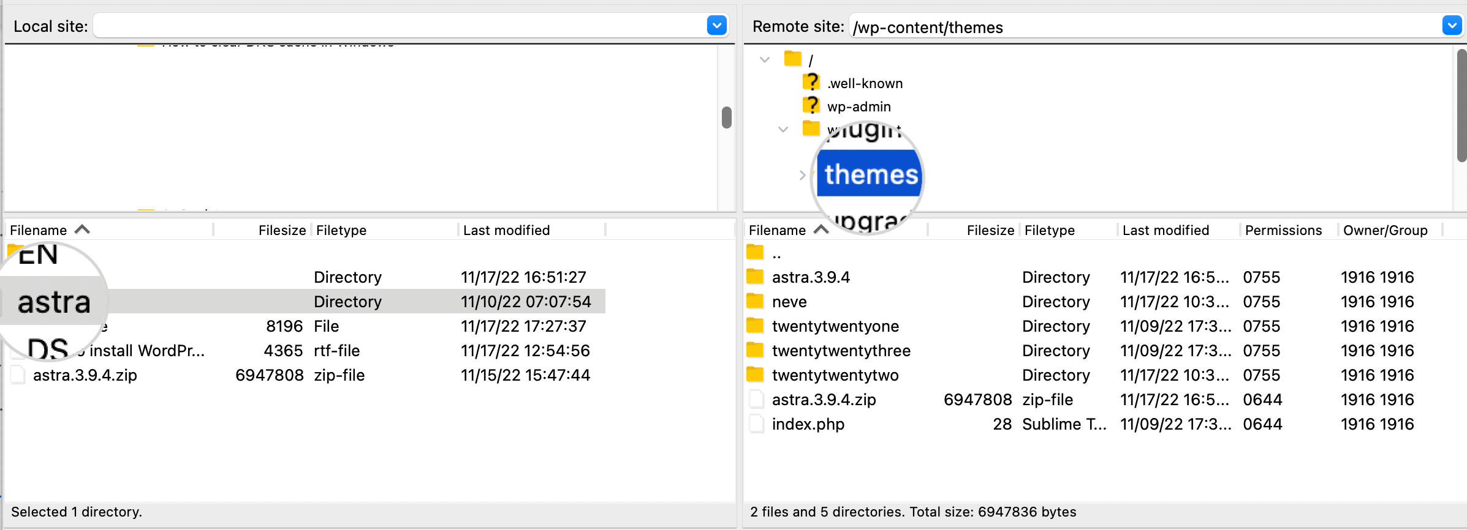Click remote astra.3.9.4.zip file icon
1467x530 pixels.
pos(756,399)
